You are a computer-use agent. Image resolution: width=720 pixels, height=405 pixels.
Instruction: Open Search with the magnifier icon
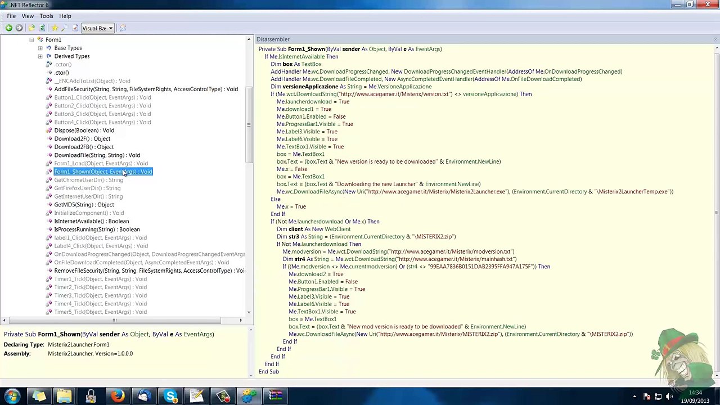click(x=65, y=28)
